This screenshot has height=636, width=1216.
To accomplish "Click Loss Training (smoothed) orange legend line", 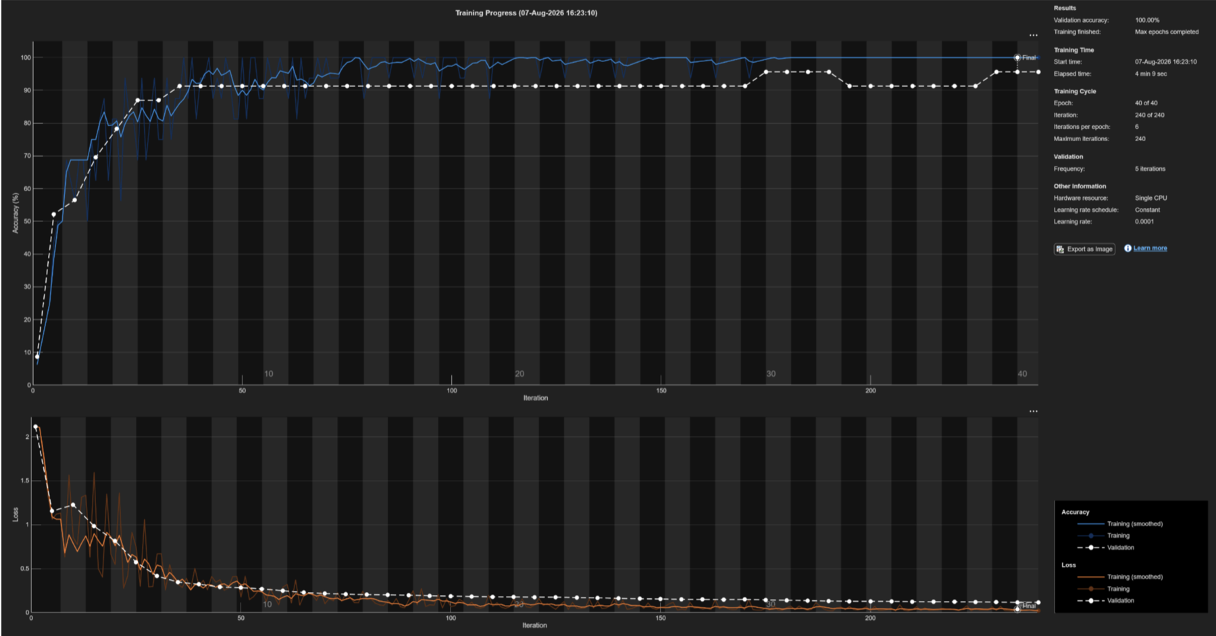I will 1090,577.
